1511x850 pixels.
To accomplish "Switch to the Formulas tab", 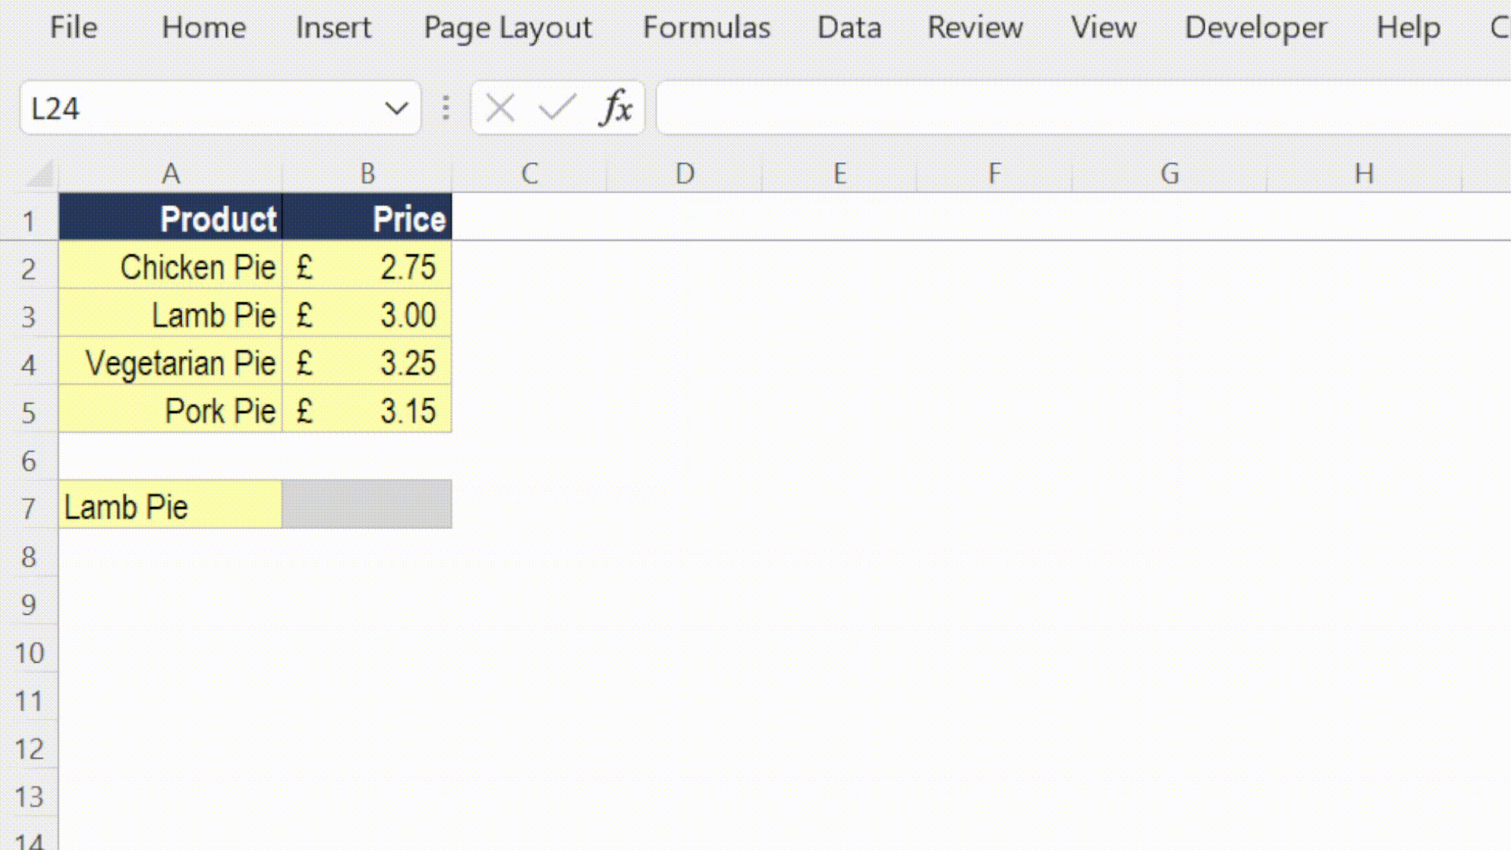I will [706, 28].
